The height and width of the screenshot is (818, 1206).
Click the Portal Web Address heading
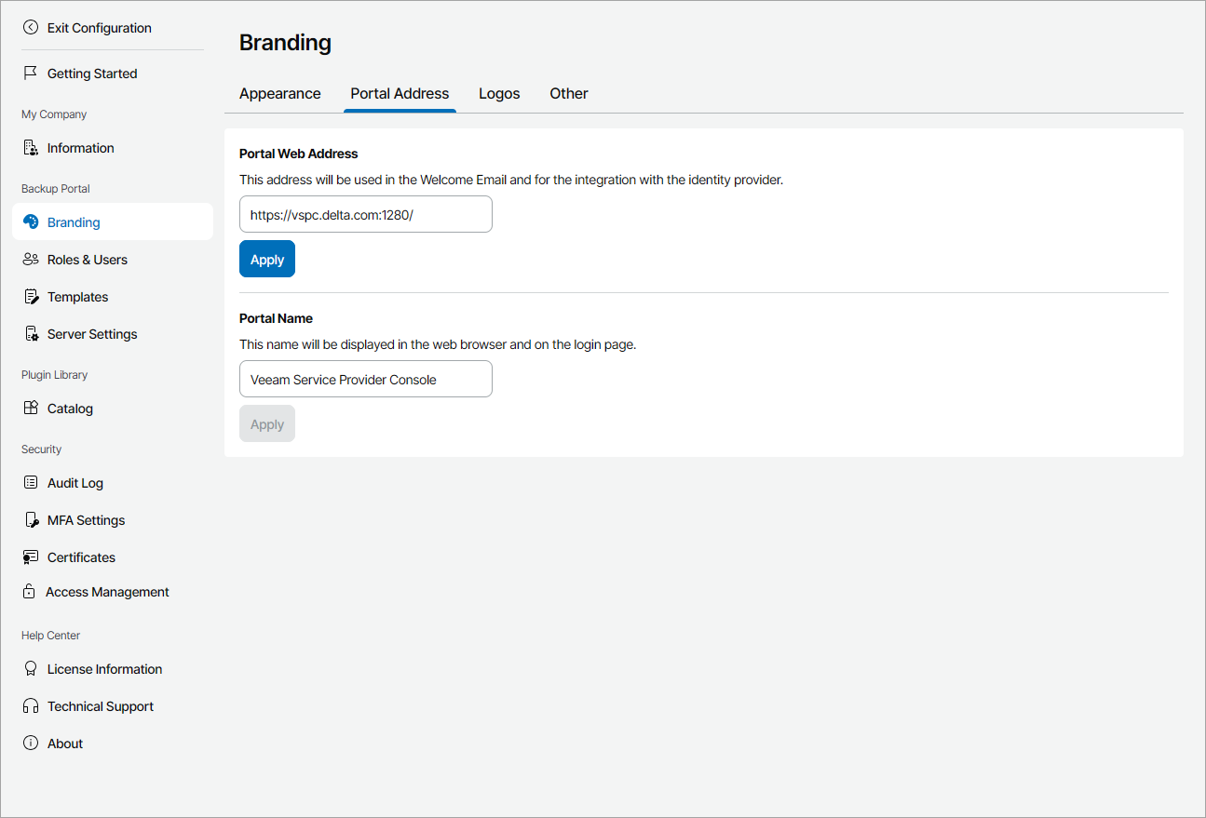299,154
